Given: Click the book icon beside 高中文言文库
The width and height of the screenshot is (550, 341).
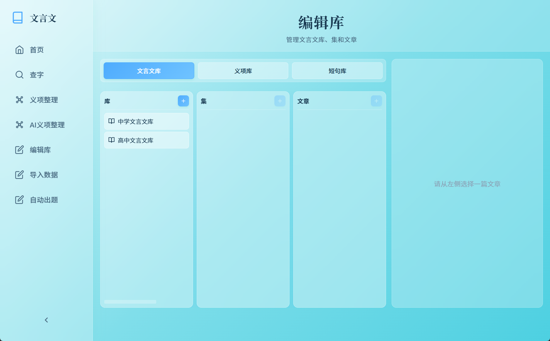Looking at the screenshot, I should [111, 140].
